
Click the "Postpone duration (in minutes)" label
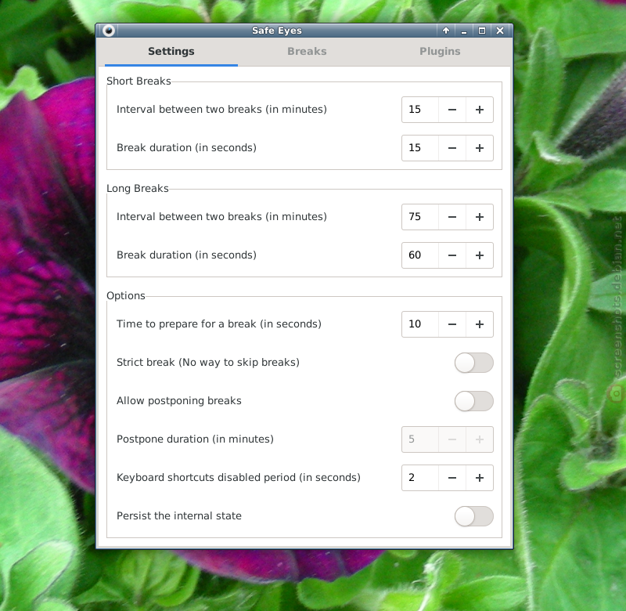point(195,439)
